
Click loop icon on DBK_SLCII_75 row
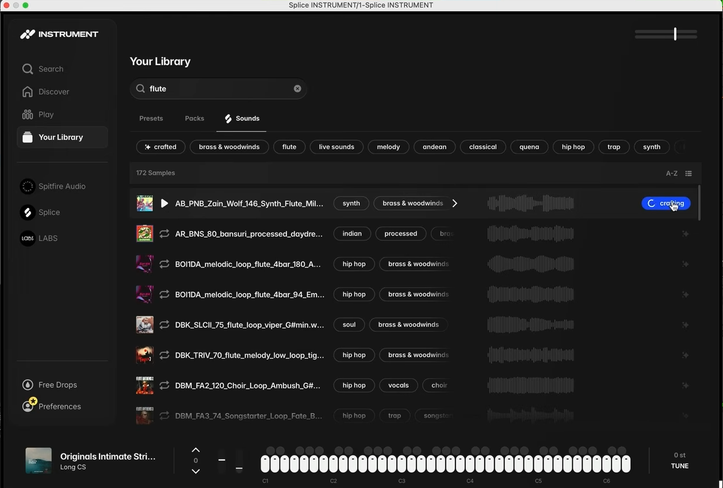165,325
